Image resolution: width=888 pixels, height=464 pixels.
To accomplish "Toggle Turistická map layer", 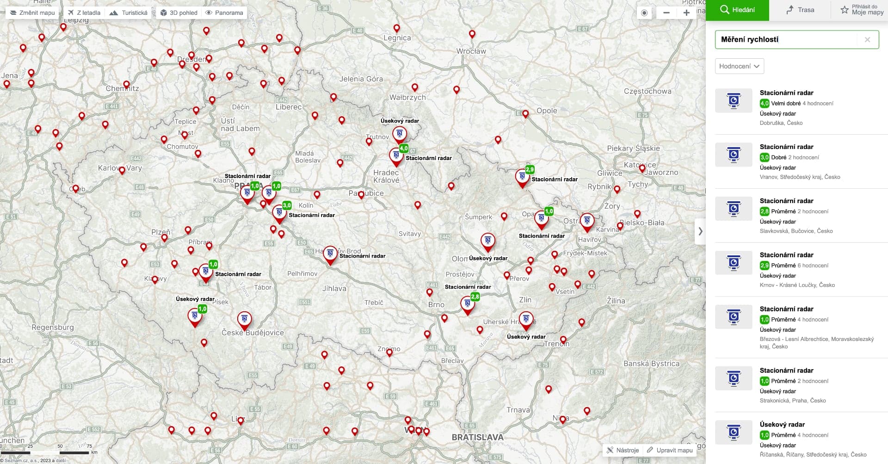I will click(129, 12).
